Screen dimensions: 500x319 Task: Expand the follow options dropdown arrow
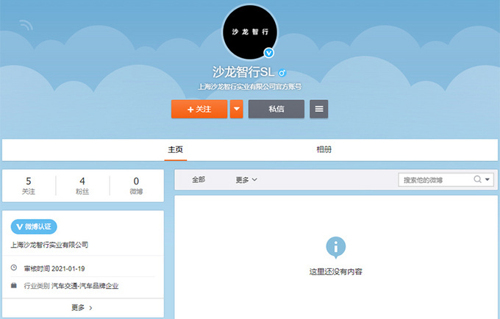click(237, 109)
